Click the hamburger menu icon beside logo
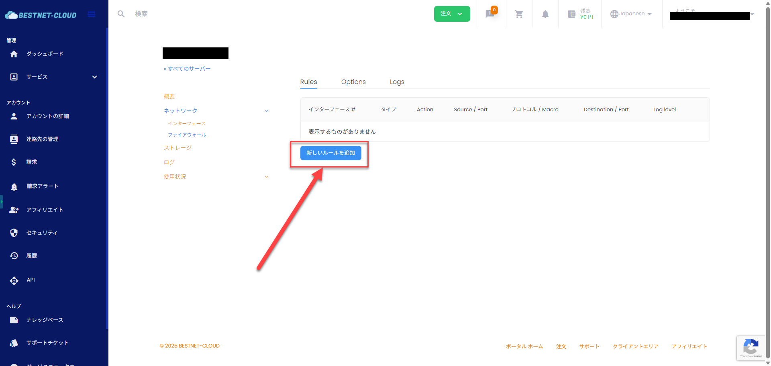771x366 pixels. pos(92,14)
